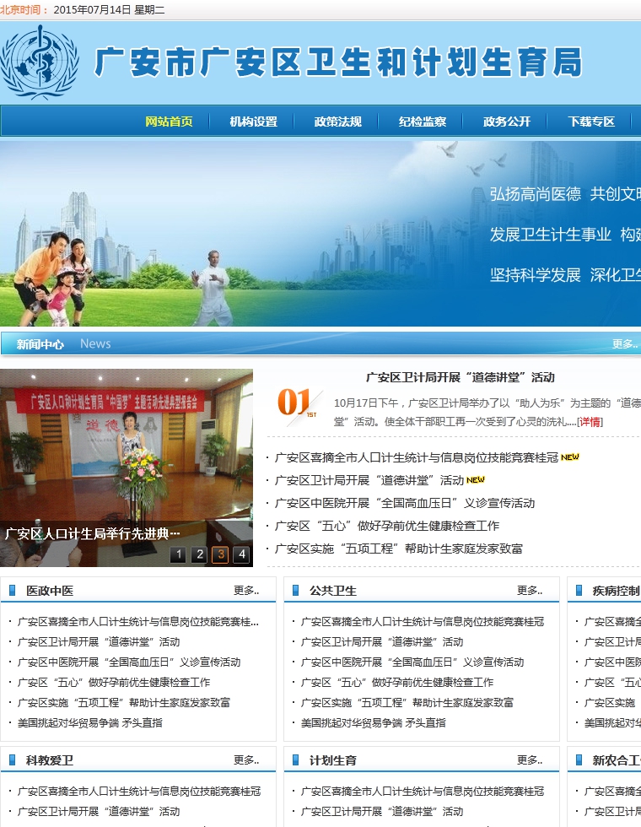The image size is (641, 827).
Task: Open 公共卫生 item 广安区"五心"做好孕前优生
Action: 397,683
